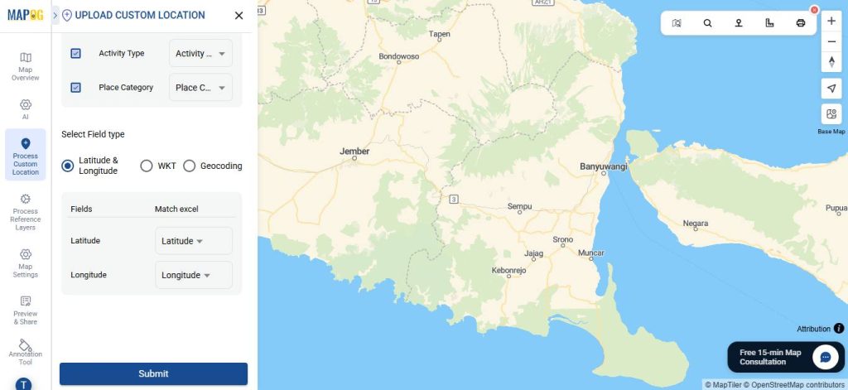This screenshot has width=848, height=390.
Task: Open Map Settings in the sidebar
Action: click(25, 262)
